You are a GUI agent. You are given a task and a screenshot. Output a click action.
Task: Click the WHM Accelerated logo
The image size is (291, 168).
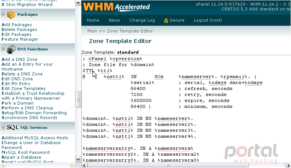pos(116,7)
